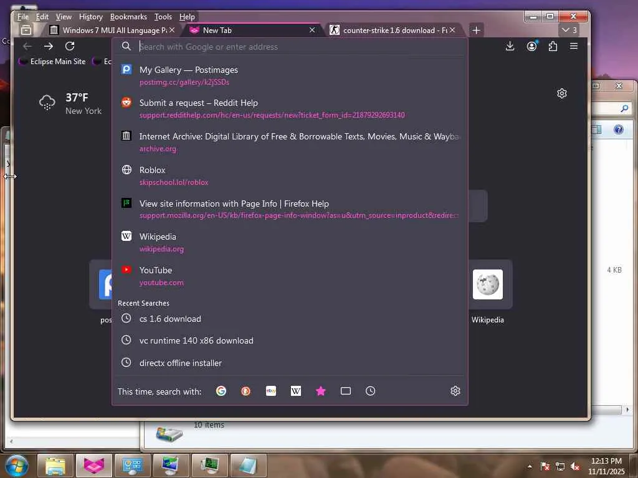This screenshot has height=478, width=638.
Task: Open the Help menu
Action: pyautogui.click(x=187, y=17)
